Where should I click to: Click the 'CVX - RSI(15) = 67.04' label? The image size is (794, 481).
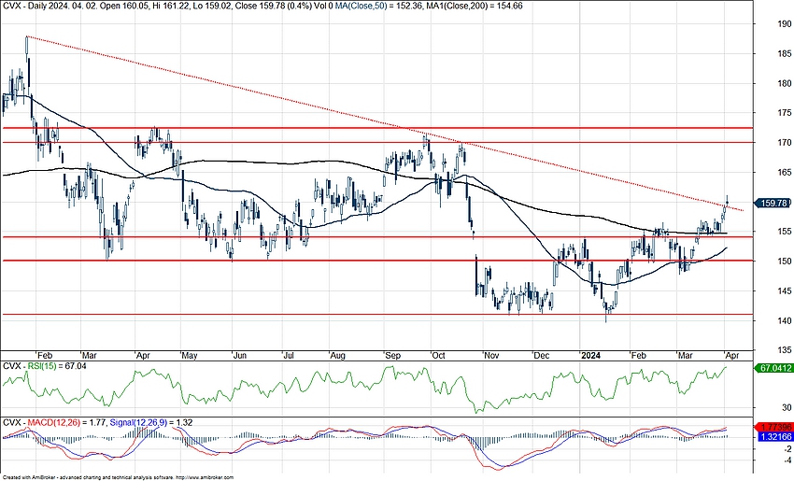coord(45,365)
